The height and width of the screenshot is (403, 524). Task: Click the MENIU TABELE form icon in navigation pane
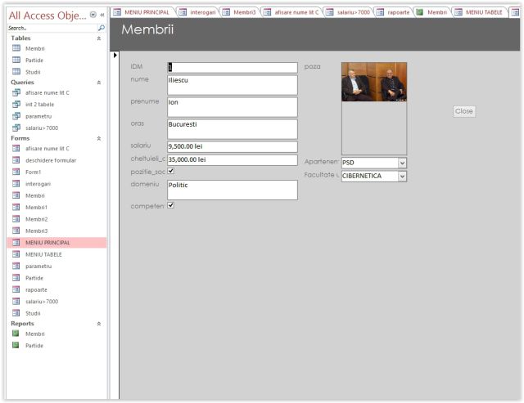(x=16, y=254)
